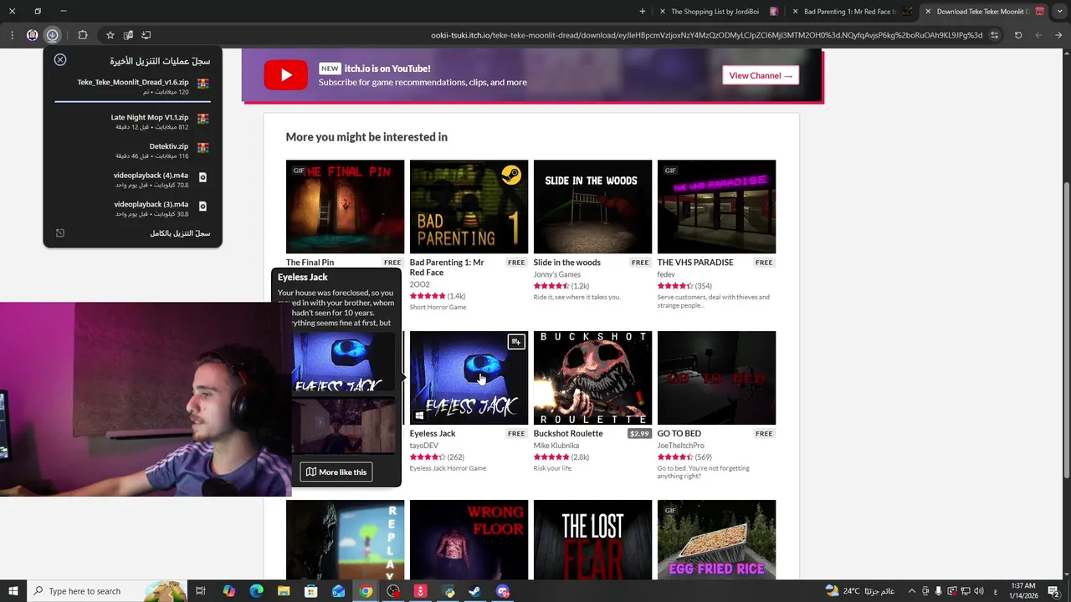
Task: Open tayoDEV developer link
Action: tap(424, 446)
